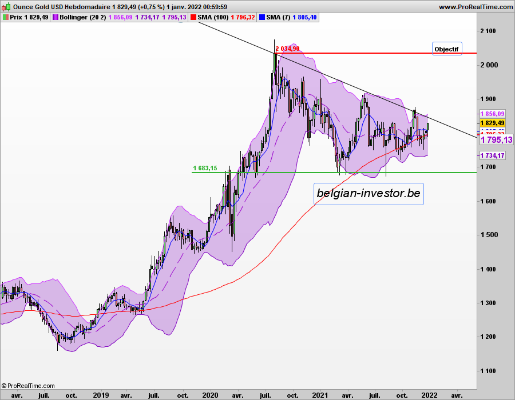
Task: Click the 1 856,09 upper Bollinger axis tag
Action: point(492,114)
